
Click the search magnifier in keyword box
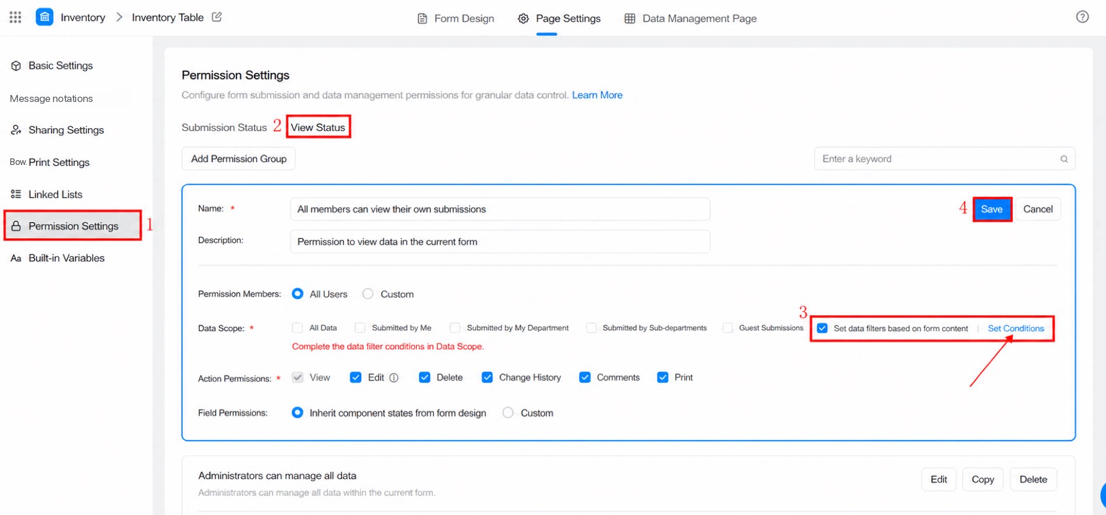pyautogui.click(x=1063, y=159)
